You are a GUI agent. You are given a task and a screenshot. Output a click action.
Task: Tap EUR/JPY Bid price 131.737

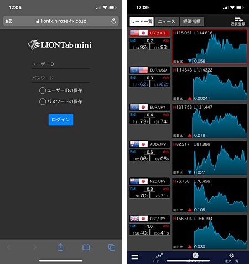(141, 121)
